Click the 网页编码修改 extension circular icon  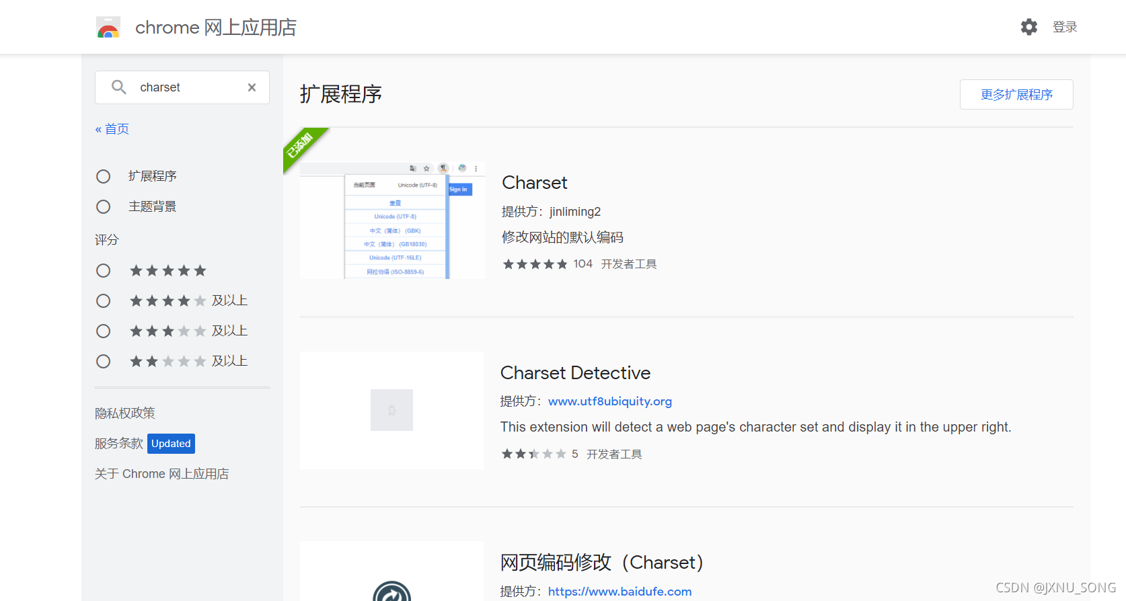(392, 592)
